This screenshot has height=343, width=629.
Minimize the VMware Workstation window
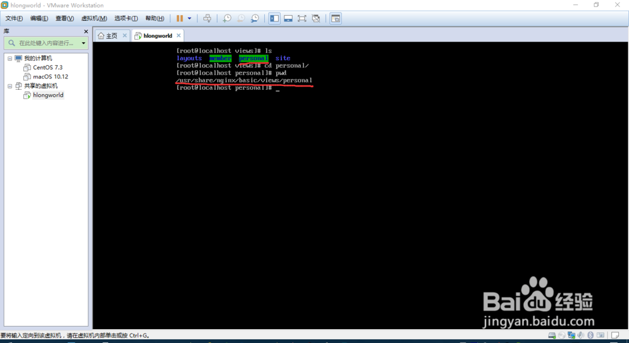coord(576,5)
